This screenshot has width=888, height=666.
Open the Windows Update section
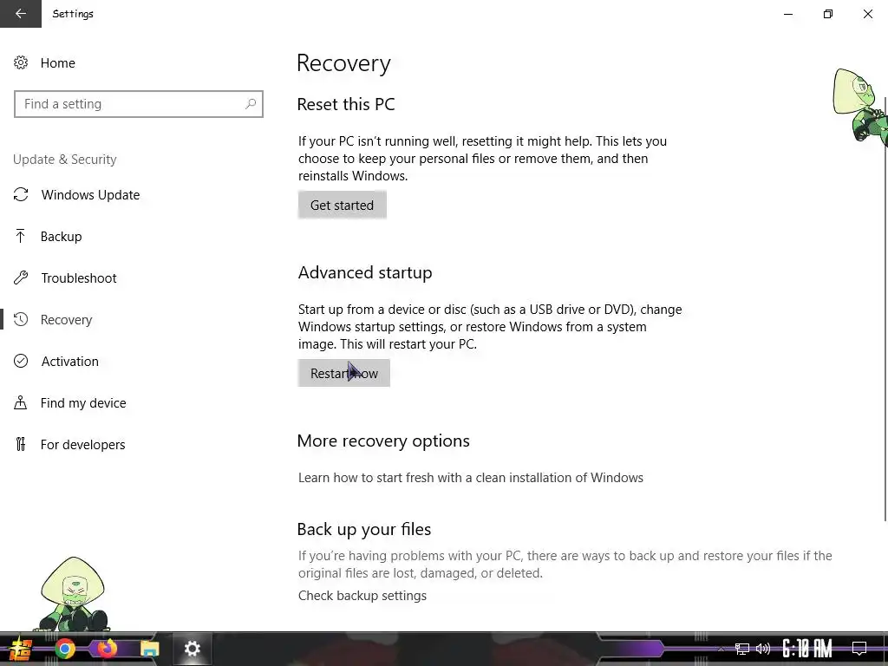tap(90, 195)
